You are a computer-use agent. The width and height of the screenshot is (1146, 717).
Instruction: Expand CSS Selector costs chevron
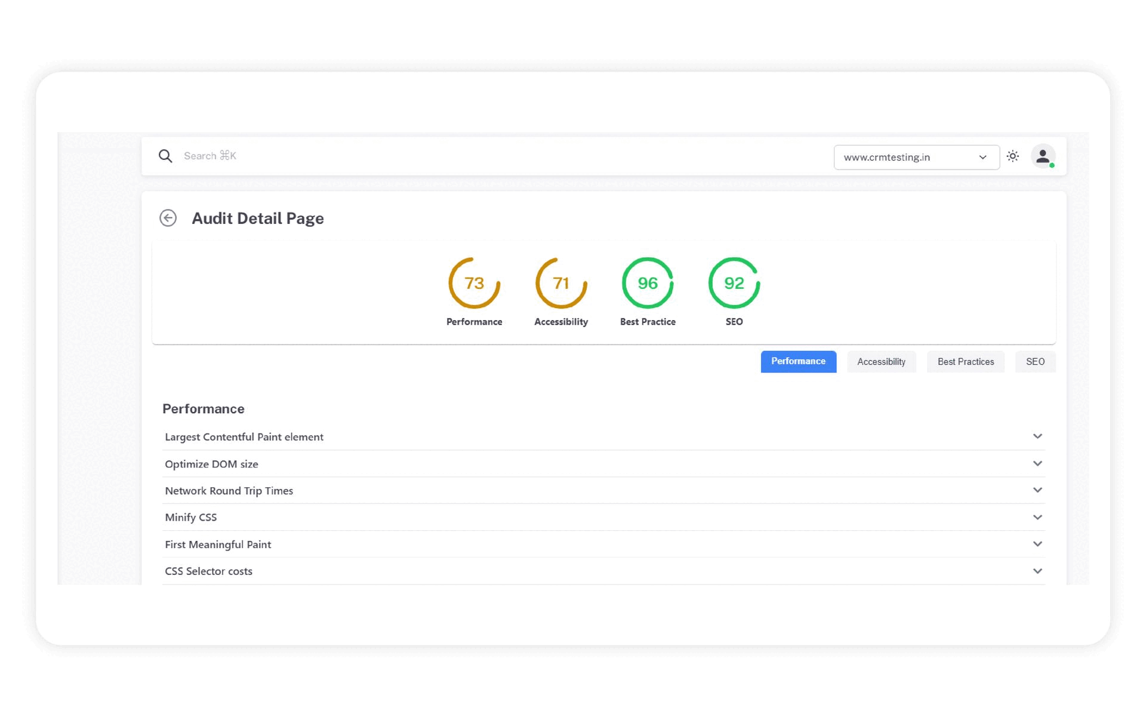(x=1037, y=571)
